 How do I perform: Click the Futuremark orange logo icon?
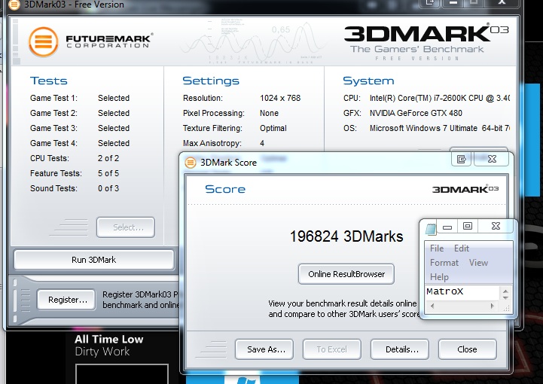click(44, 41)
